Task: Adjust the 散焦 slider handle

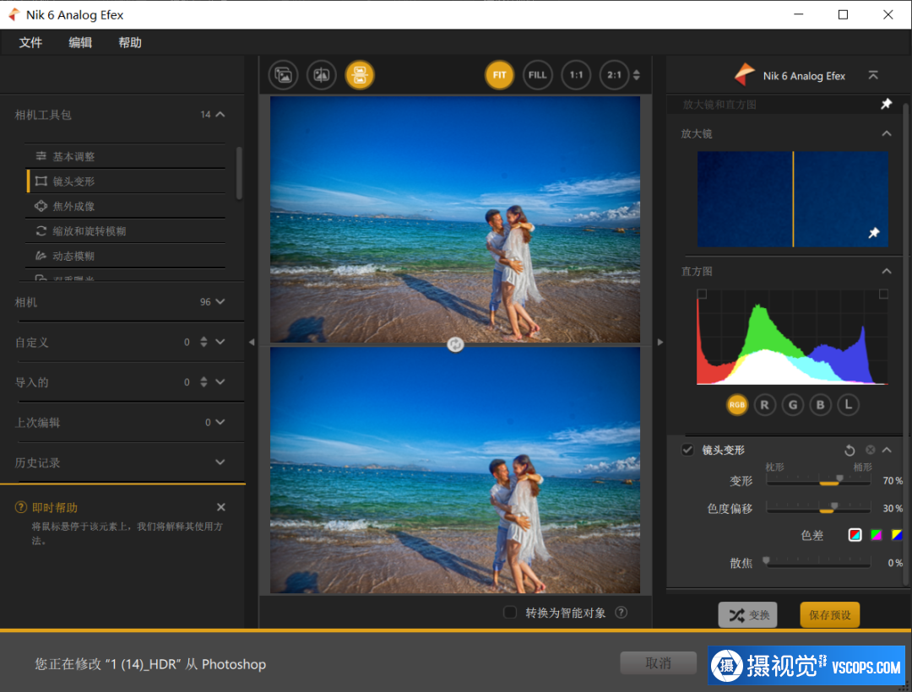Action: [x=767, y=560]
